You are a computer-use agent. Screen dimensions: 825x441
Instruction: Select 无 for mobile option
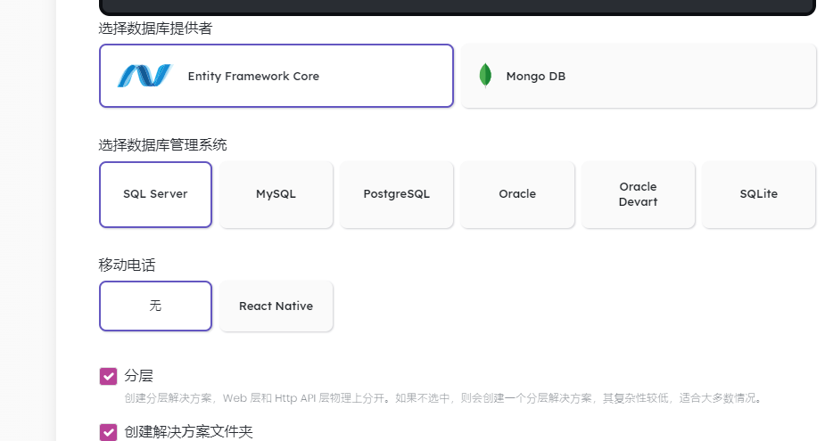(x=156, y=306)
